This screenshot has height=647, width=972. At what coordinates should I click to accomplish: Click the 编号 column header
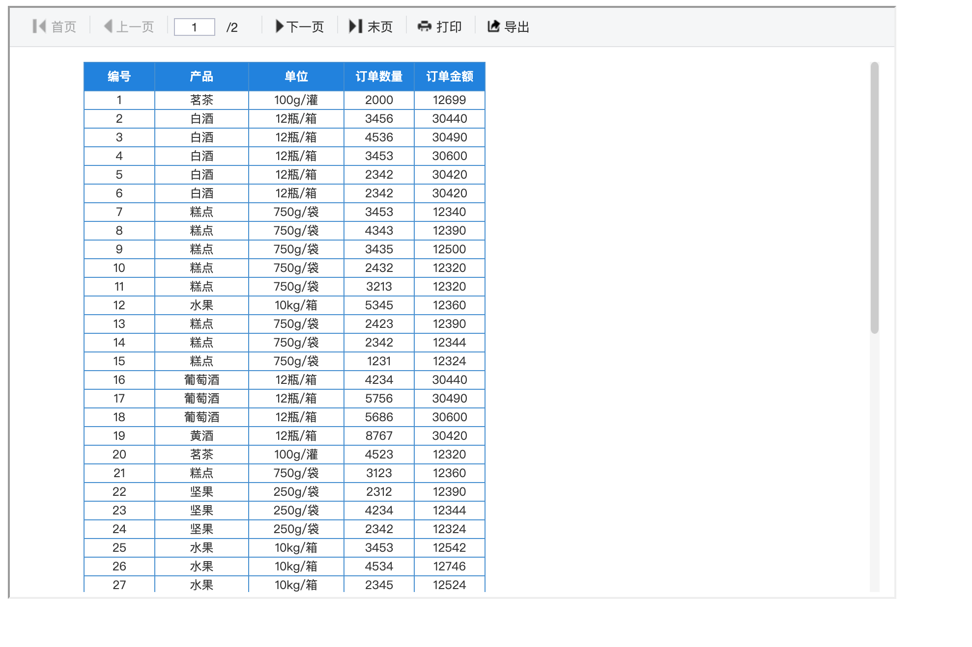pos(119,77)
